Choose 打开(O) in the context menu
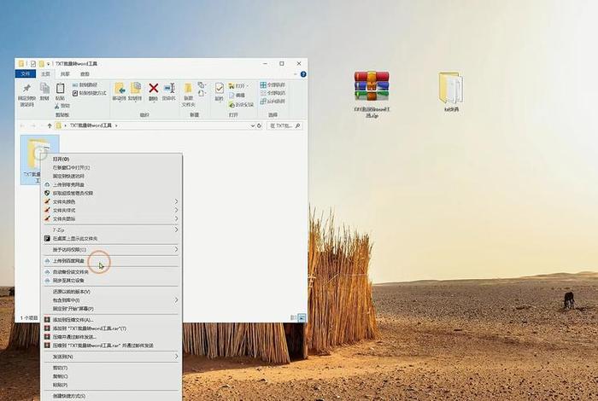This screenshot has height=401, width=598. (111, 159)
